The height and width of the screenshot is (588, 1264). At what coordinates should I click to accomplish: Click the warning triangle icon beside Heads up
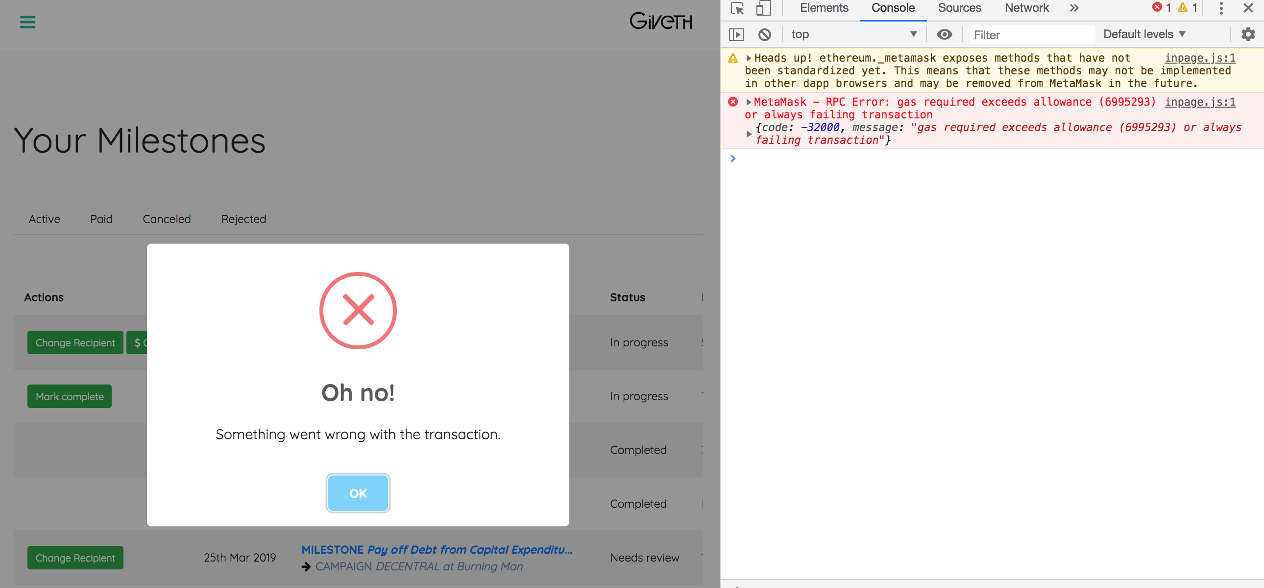point(732,58)
